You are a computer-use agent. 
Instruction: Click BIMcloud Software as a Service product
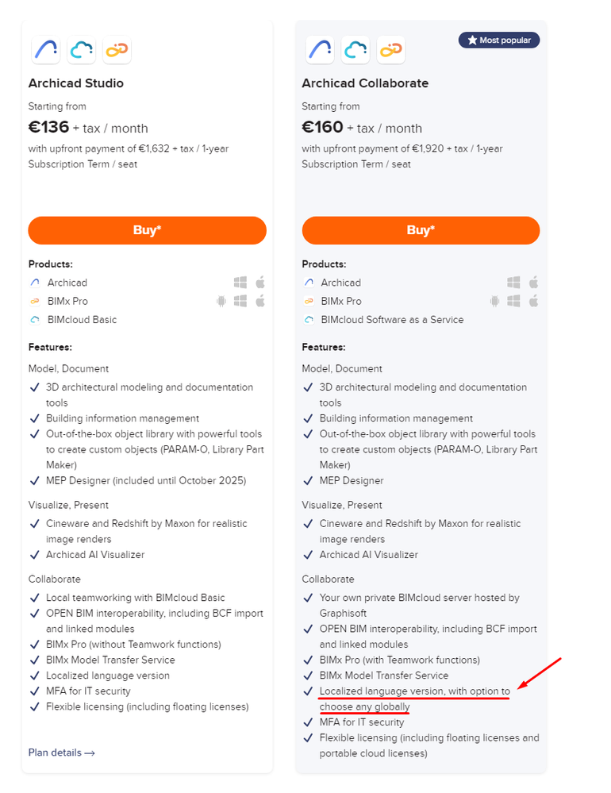click(x=392, y=320)
